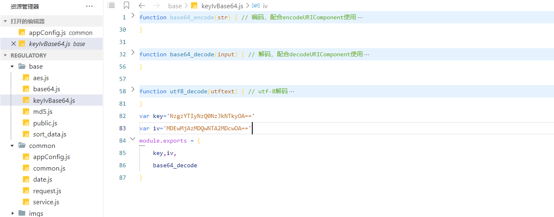Click the outline list icon in editor toolbar

(x=110, y=5)
